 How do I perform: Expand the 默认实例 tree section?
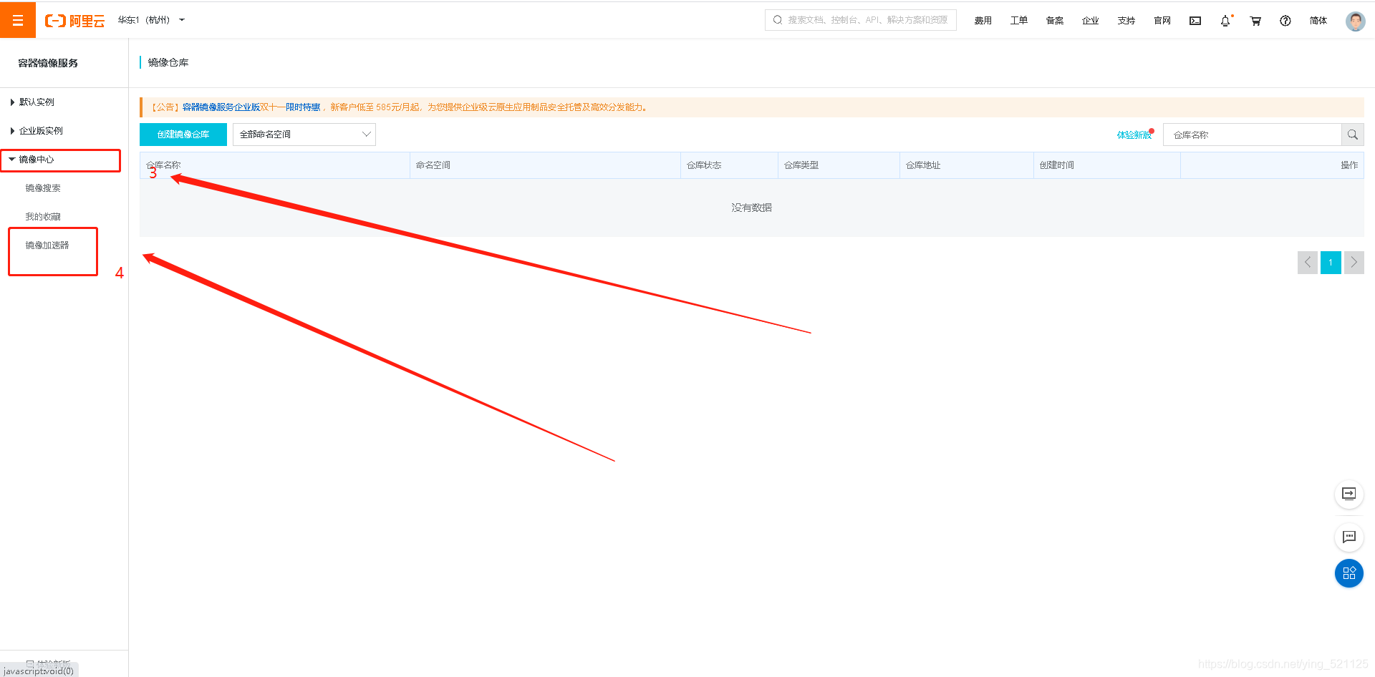[x=33, y=102]
